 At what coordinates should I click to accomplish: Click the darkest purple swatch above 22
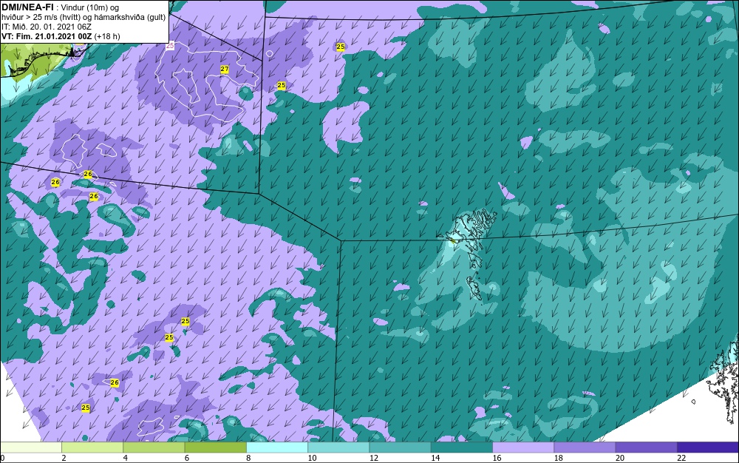(x=708, y=447)
